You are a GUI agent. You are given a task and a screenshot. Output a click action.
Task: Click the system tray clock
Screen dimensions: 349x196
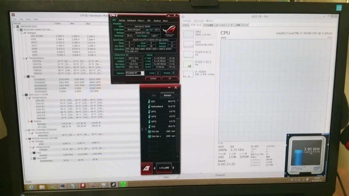[317, 179]
